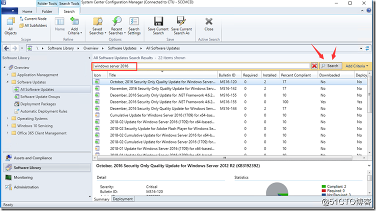
Task: Switch to Search ribbon tab
Action: (69, 11)
